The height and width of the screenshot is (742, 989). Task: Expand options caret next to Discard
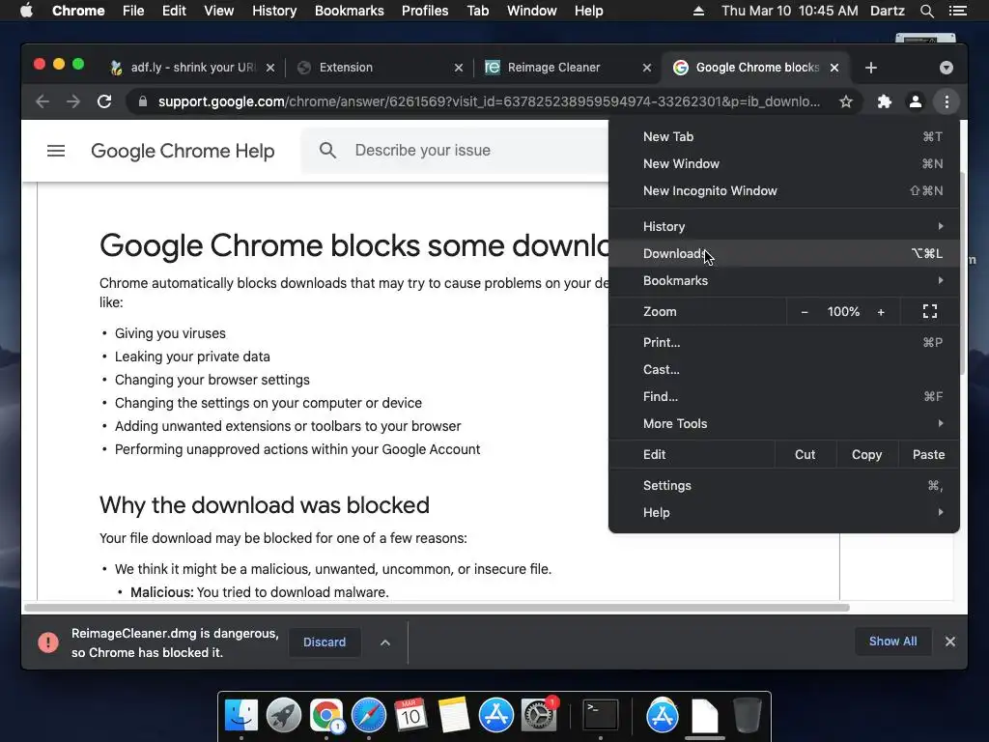[384, 642]
